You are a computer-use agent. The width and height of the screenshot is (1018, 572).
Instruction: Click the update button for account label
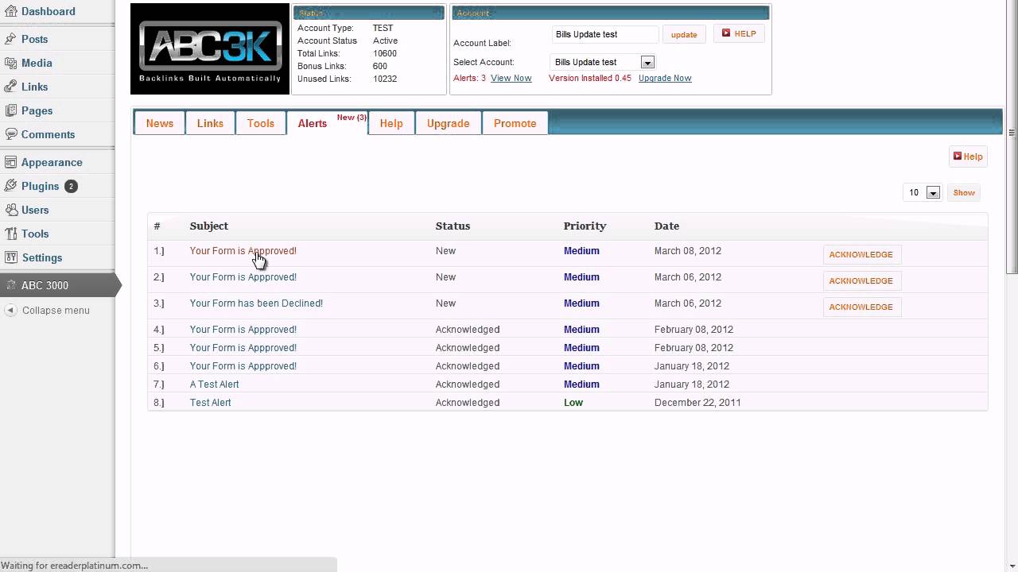tap(684, 34)
